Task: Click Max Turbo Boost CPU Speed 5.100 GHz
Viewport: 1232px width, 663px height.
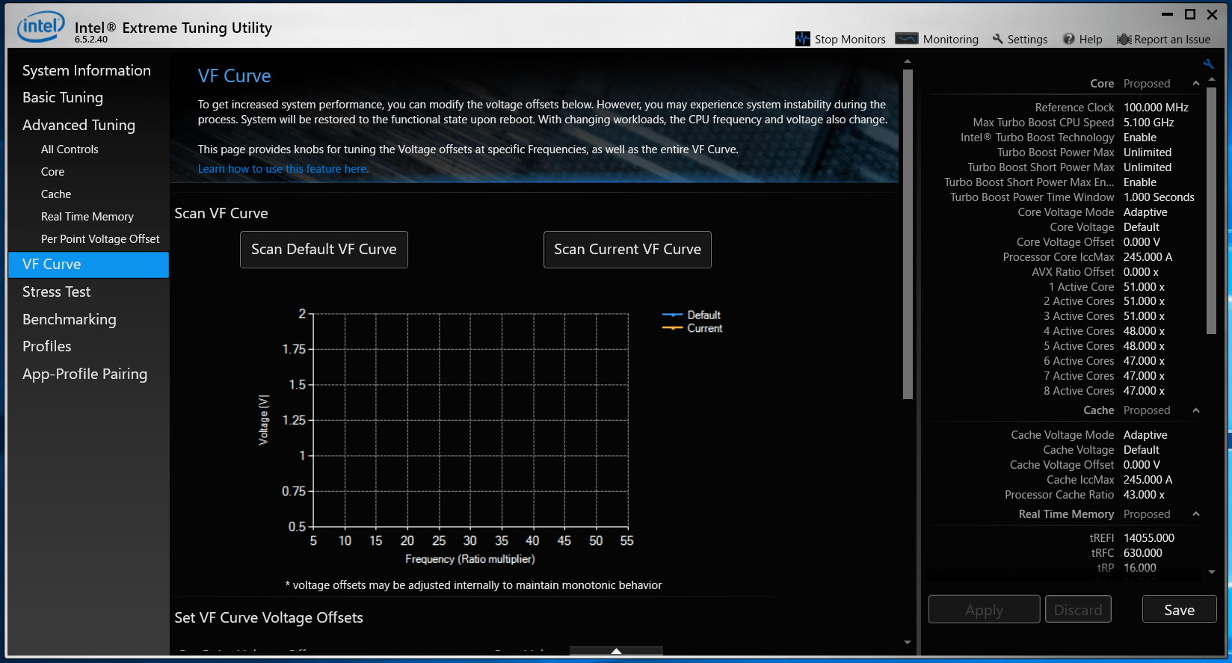Action: point(1149,123)
